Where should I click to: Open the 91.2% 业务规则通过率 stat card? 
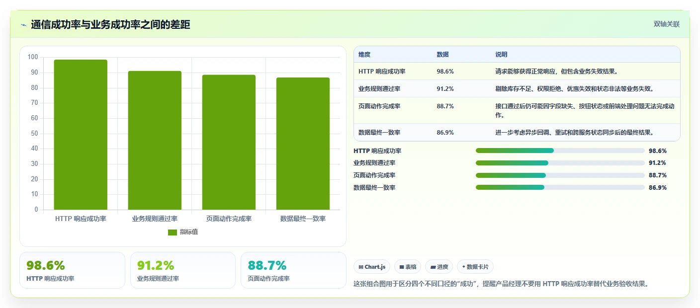(x=183, y=270)
